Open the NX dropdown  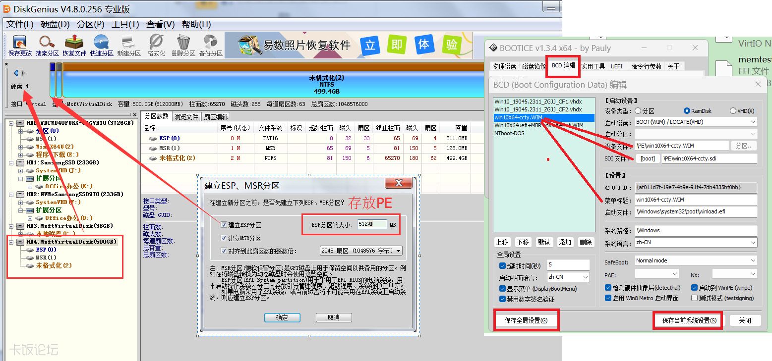coord(735,274)
